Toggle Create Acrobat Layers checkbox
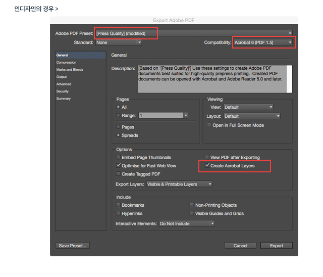323x277 pixels. (207, 165)
